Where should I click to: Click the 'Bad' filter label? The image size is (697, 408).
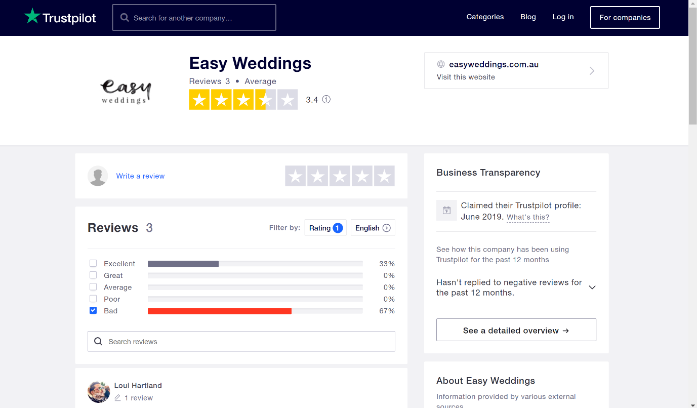click(110, 311)
